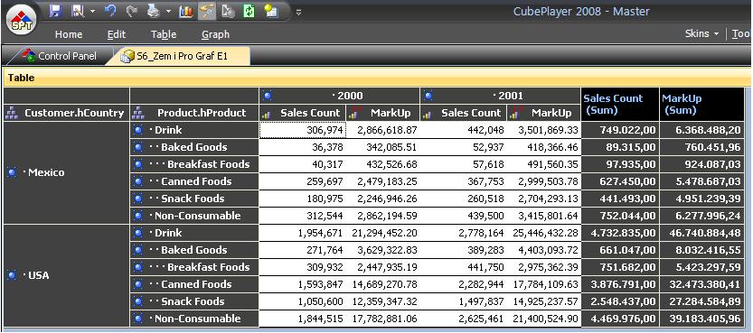Click the SPT application logo button
Screen dimensions: 753x333
click(x=21, y=21)
